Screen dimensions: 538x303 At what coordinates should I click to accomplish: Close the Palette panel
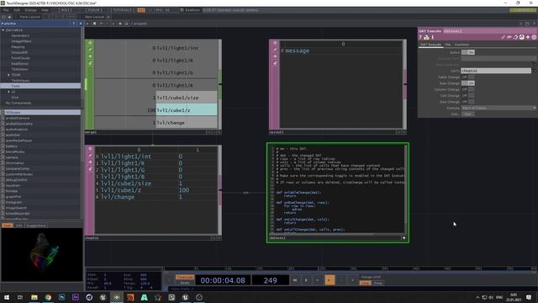click(81, 24)
